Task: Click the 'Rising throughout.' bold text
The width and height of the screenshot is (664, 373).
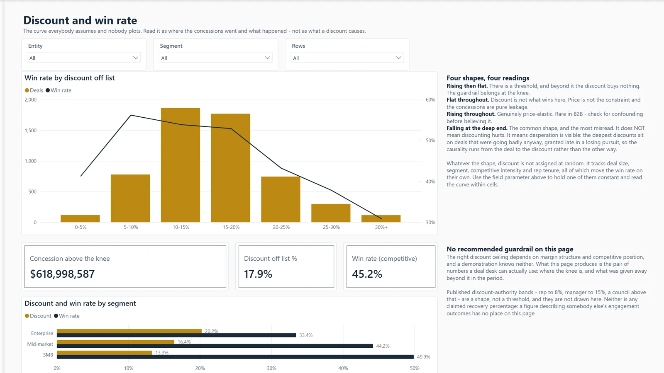Action: coord(471,114)
